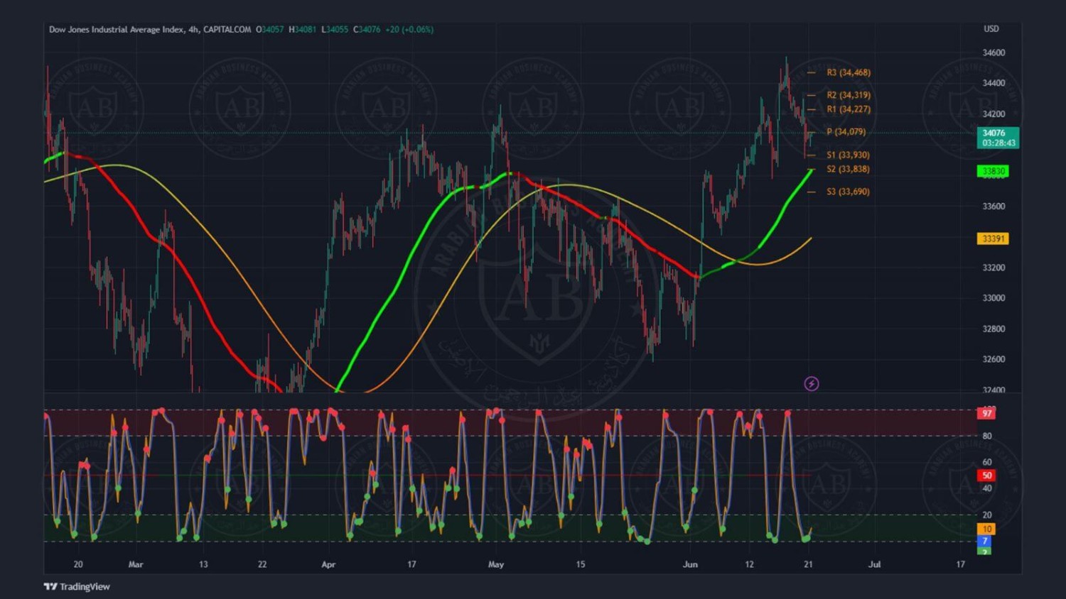Click the Mar date on time axis
Screen dimensions: 1066x599
point(136,565)
